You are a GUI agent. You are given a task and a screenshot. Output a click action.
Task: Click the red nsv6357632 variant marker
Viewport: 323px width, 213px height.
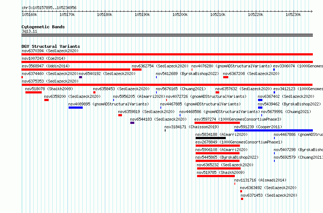pos(217,92)
